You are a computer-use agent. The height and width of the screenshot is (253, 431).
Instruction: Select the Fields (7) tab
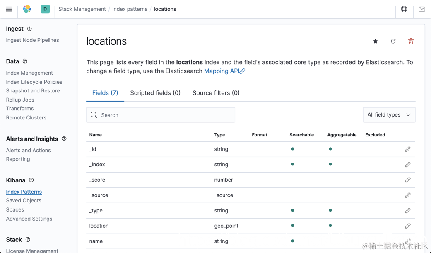(105, 93)
